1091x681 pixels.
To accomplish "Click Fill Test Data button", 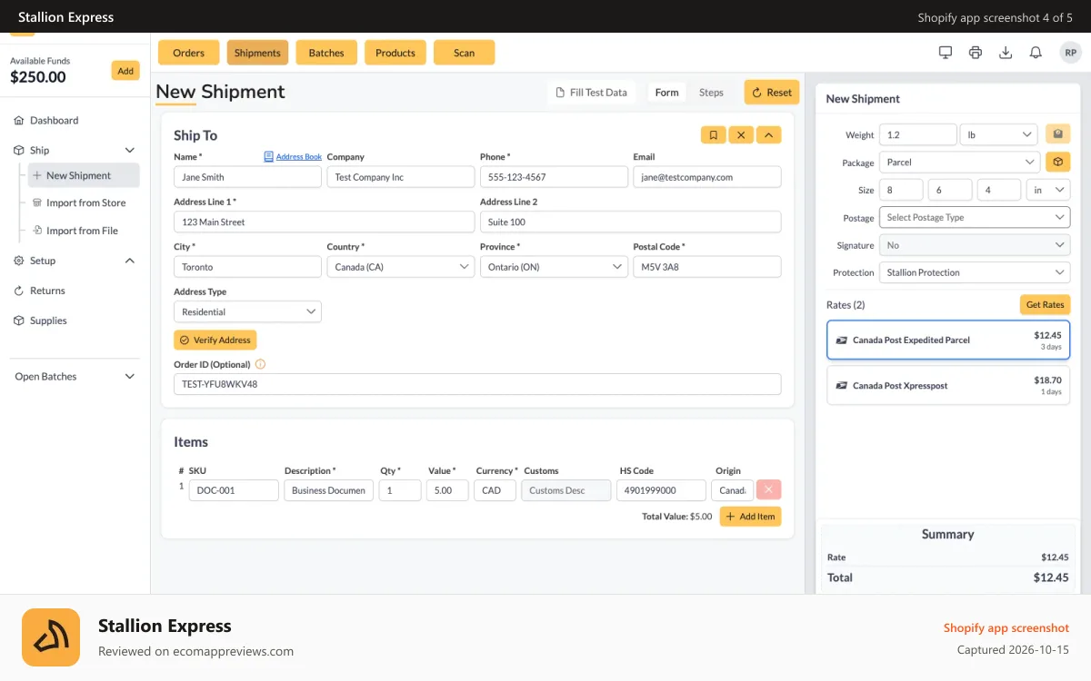I will coord(591,93).
